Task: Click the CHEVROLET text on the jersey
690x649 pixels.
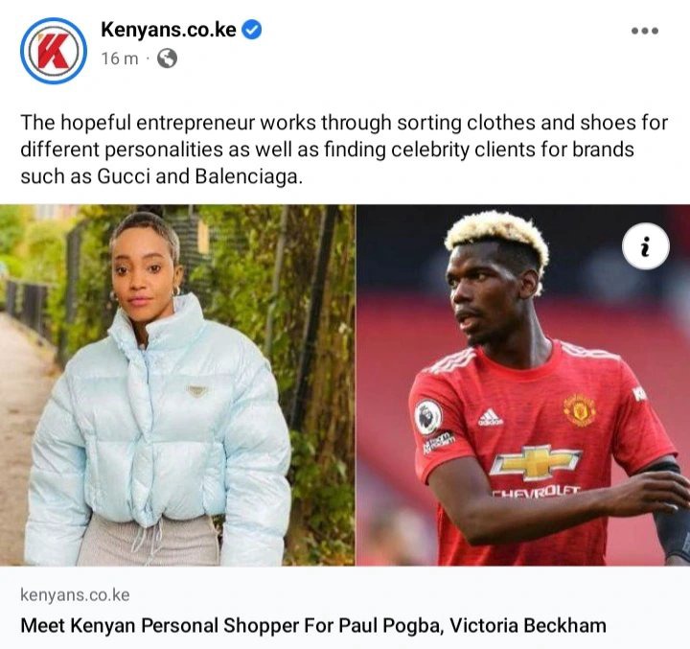Action: coord(536,492)
